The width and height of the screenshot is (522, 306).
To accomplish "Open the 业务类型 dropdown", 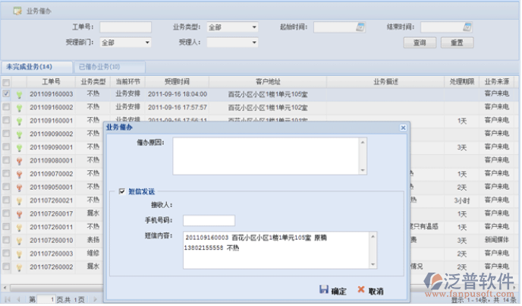I will (x=254, y=27).
